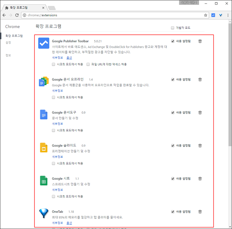Click the back navigation arrow

pyautogui.click(x=4, y=15)
